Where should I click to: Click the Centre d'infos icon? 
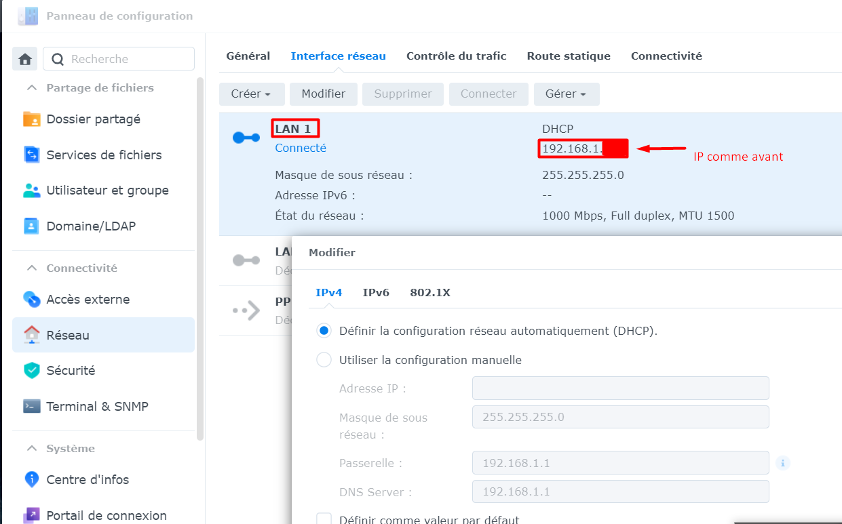click(32, 479)
